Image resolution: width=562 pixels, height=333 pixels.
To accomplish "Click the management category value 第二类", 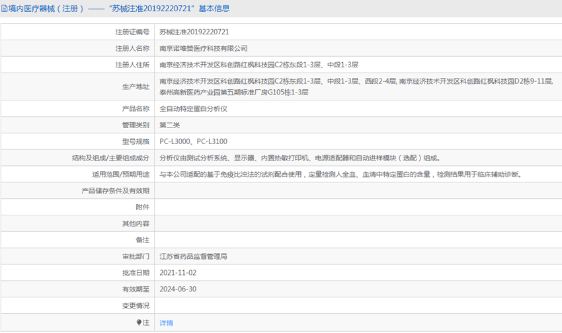I will click(170, 125).
